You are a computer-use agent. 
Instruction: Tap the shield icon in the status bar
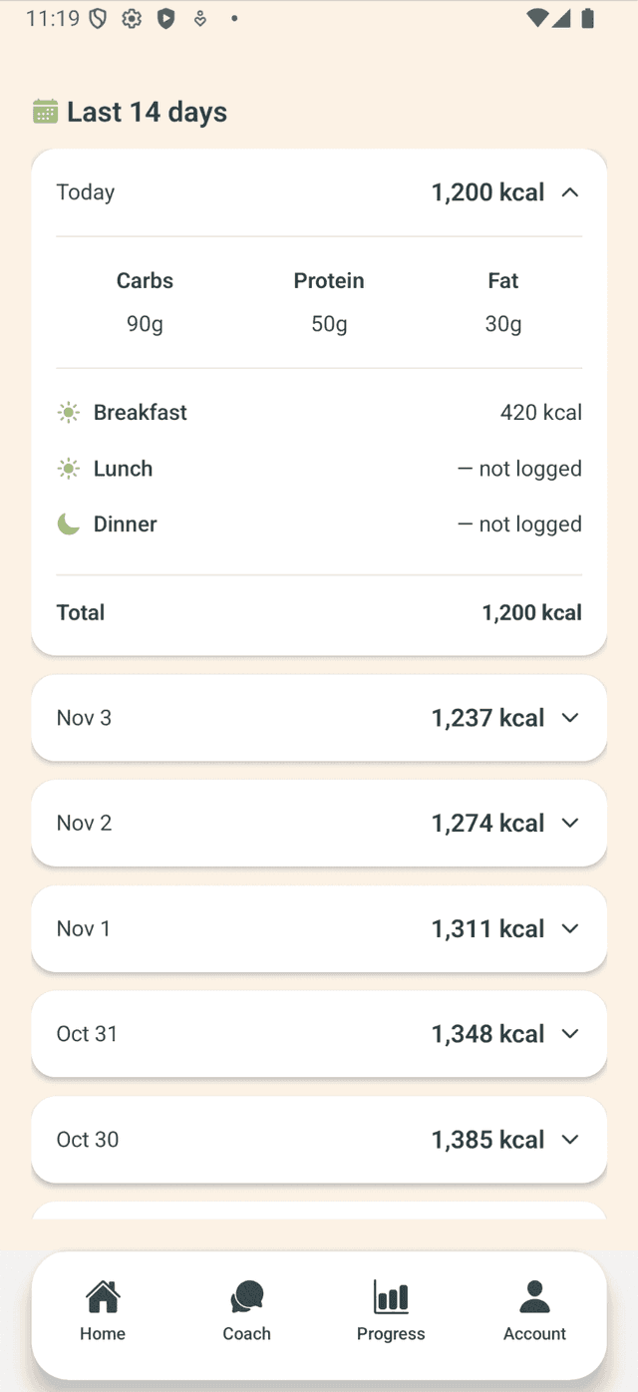[99, 18]
